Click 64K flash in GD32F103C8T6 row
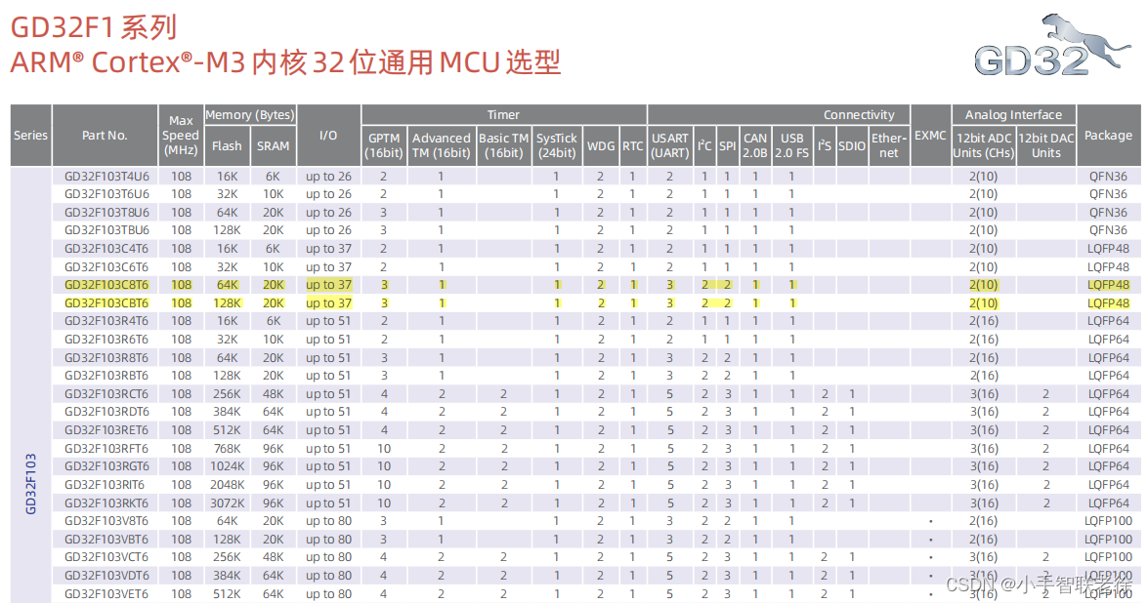Screen dimensions: 1148x603 (227, 284)
